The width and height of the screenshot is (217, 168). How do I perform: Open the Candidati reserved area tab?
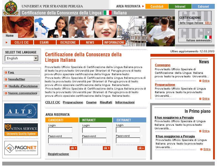[x=157, y=7]
